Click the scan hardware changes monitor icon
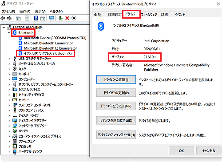 [52, 18]
